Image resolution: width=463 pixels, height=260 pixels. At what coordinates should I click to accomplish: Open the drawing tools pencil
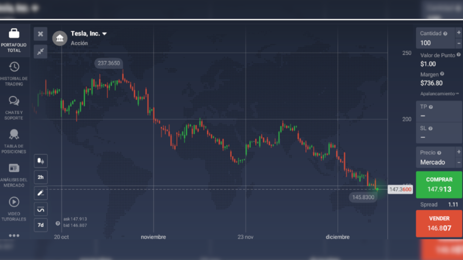tap(41, 193)
